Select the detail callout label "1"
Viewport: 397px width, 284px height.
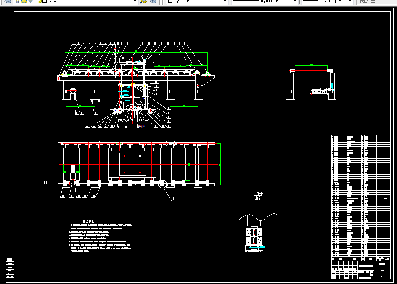pos(174,199)
